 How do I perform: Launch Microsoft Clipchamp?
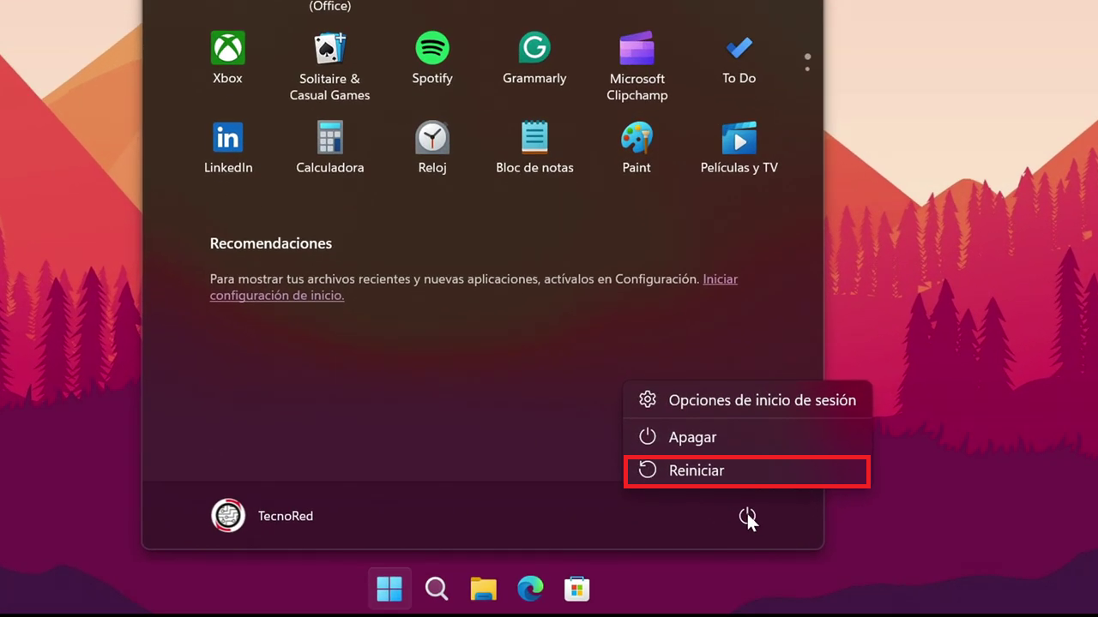(x=636, y=67)
